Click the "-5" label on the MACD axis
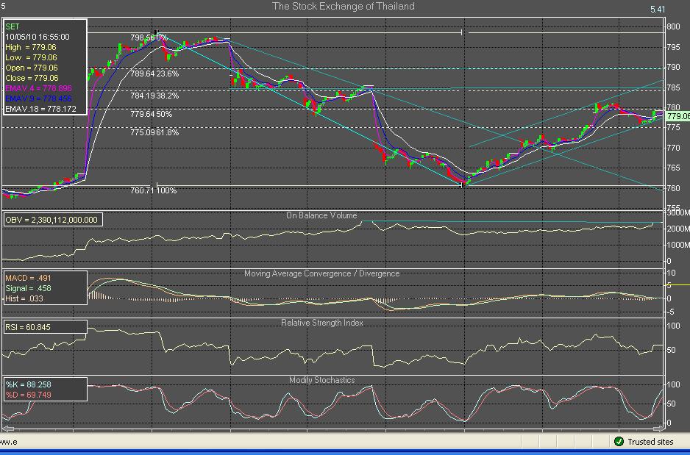This screenshot has width=690, height=455. point(671,312)
